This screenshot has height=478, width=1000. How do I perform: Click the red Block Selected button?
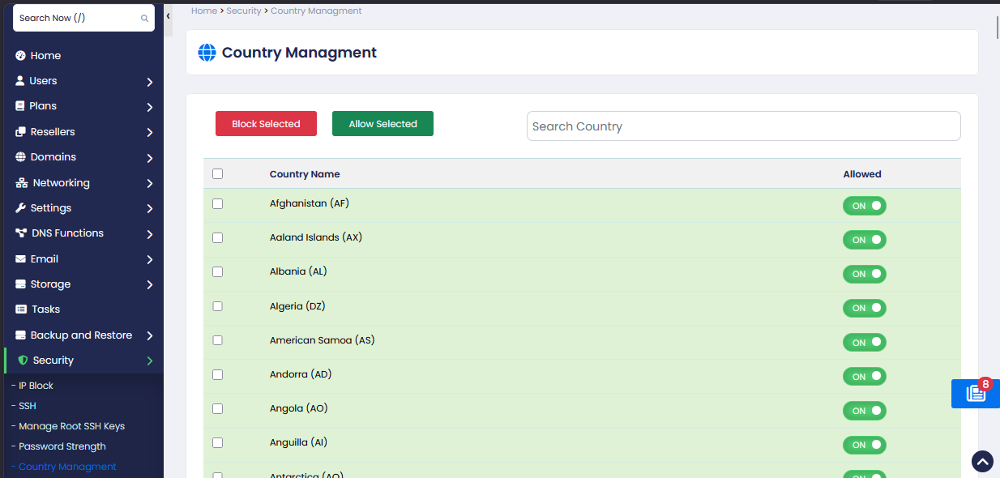(266, 124)
